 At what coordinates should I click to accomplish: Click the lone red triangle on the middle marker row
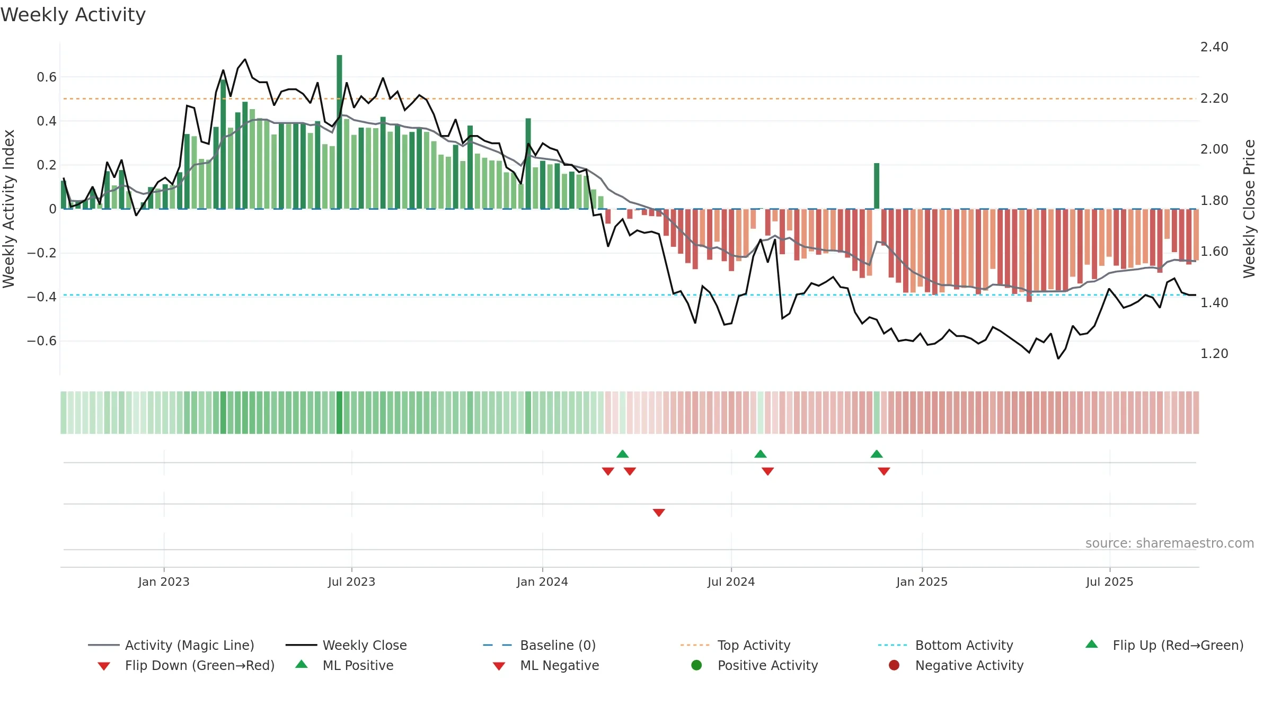click(x=659, y=513)
